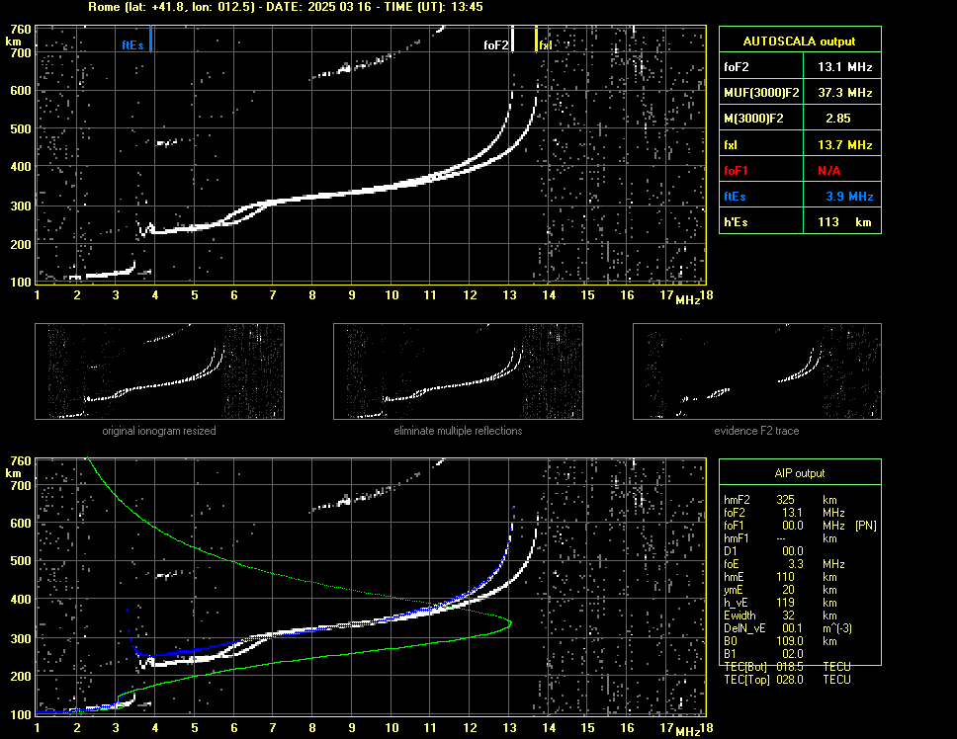
Task: Select the 37.3 MHz value cell
Action: point(844,93)
